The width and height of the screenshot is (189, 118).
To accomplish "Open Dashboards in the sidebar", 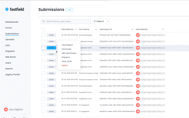I will (12, 22).
